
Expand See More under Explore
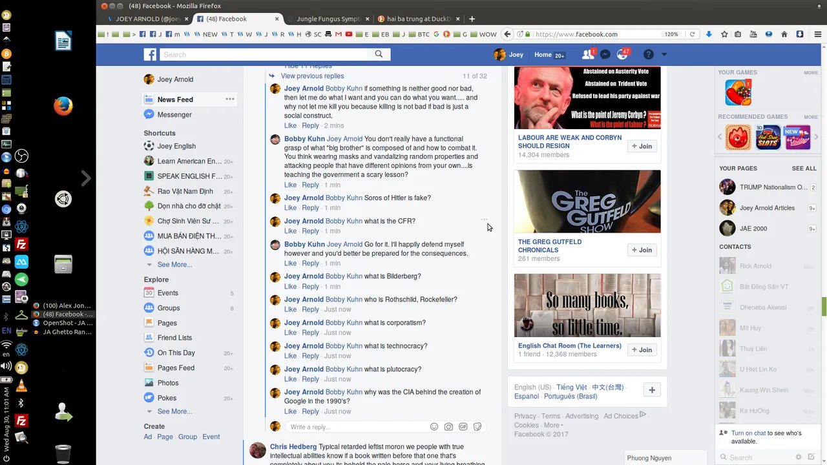[x=174, y=411]
